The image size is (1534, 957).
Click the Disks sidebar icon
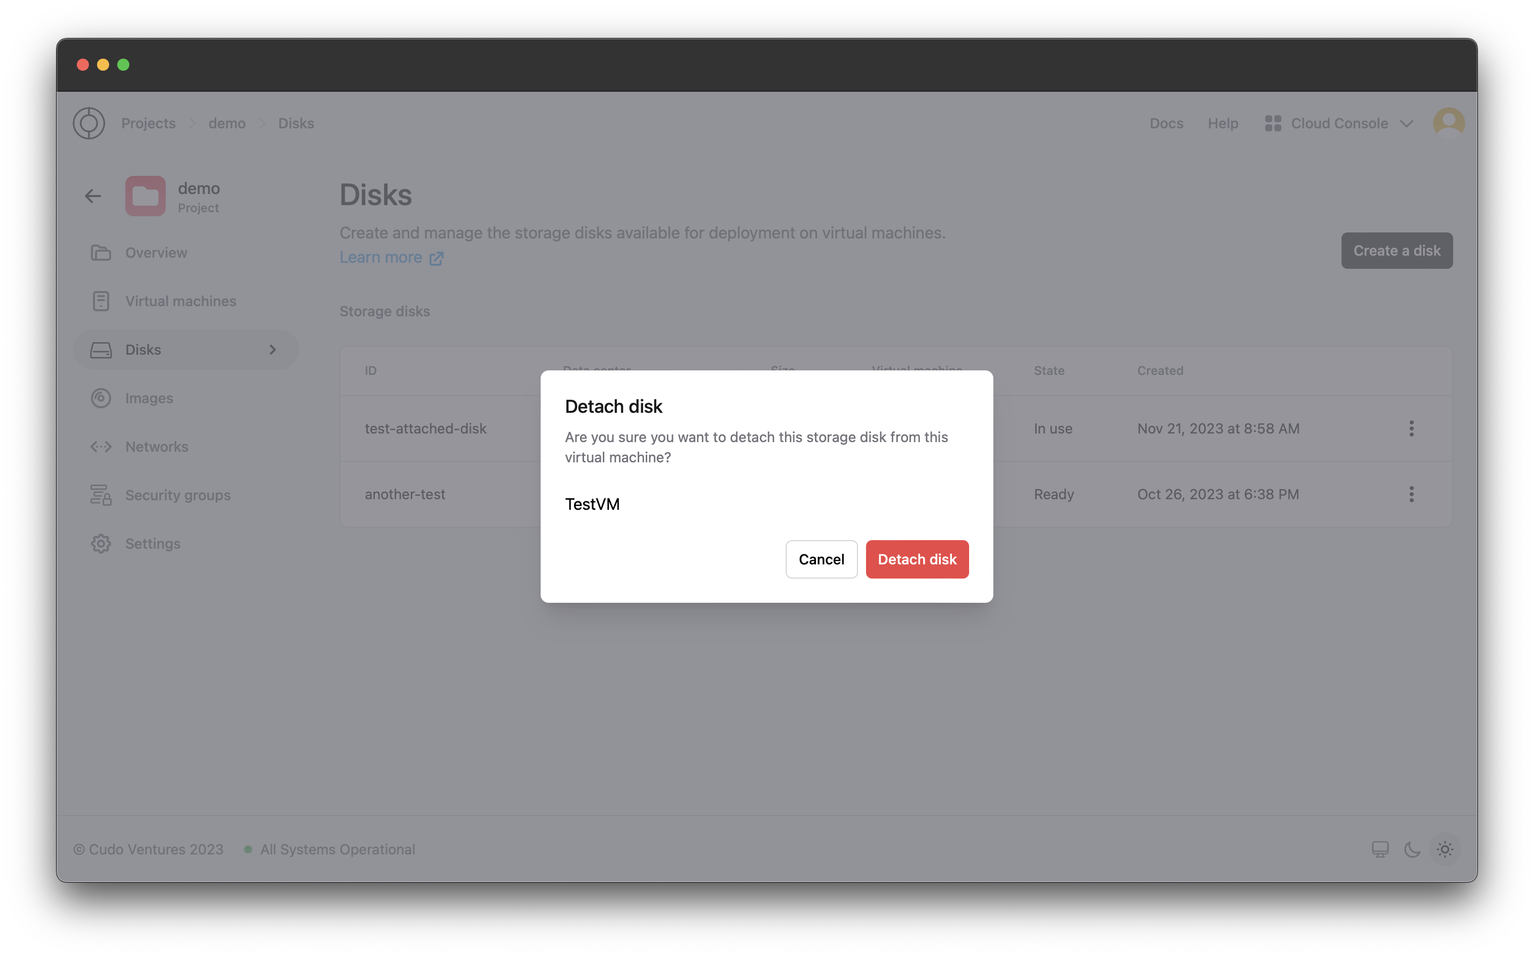click(100, 349)
